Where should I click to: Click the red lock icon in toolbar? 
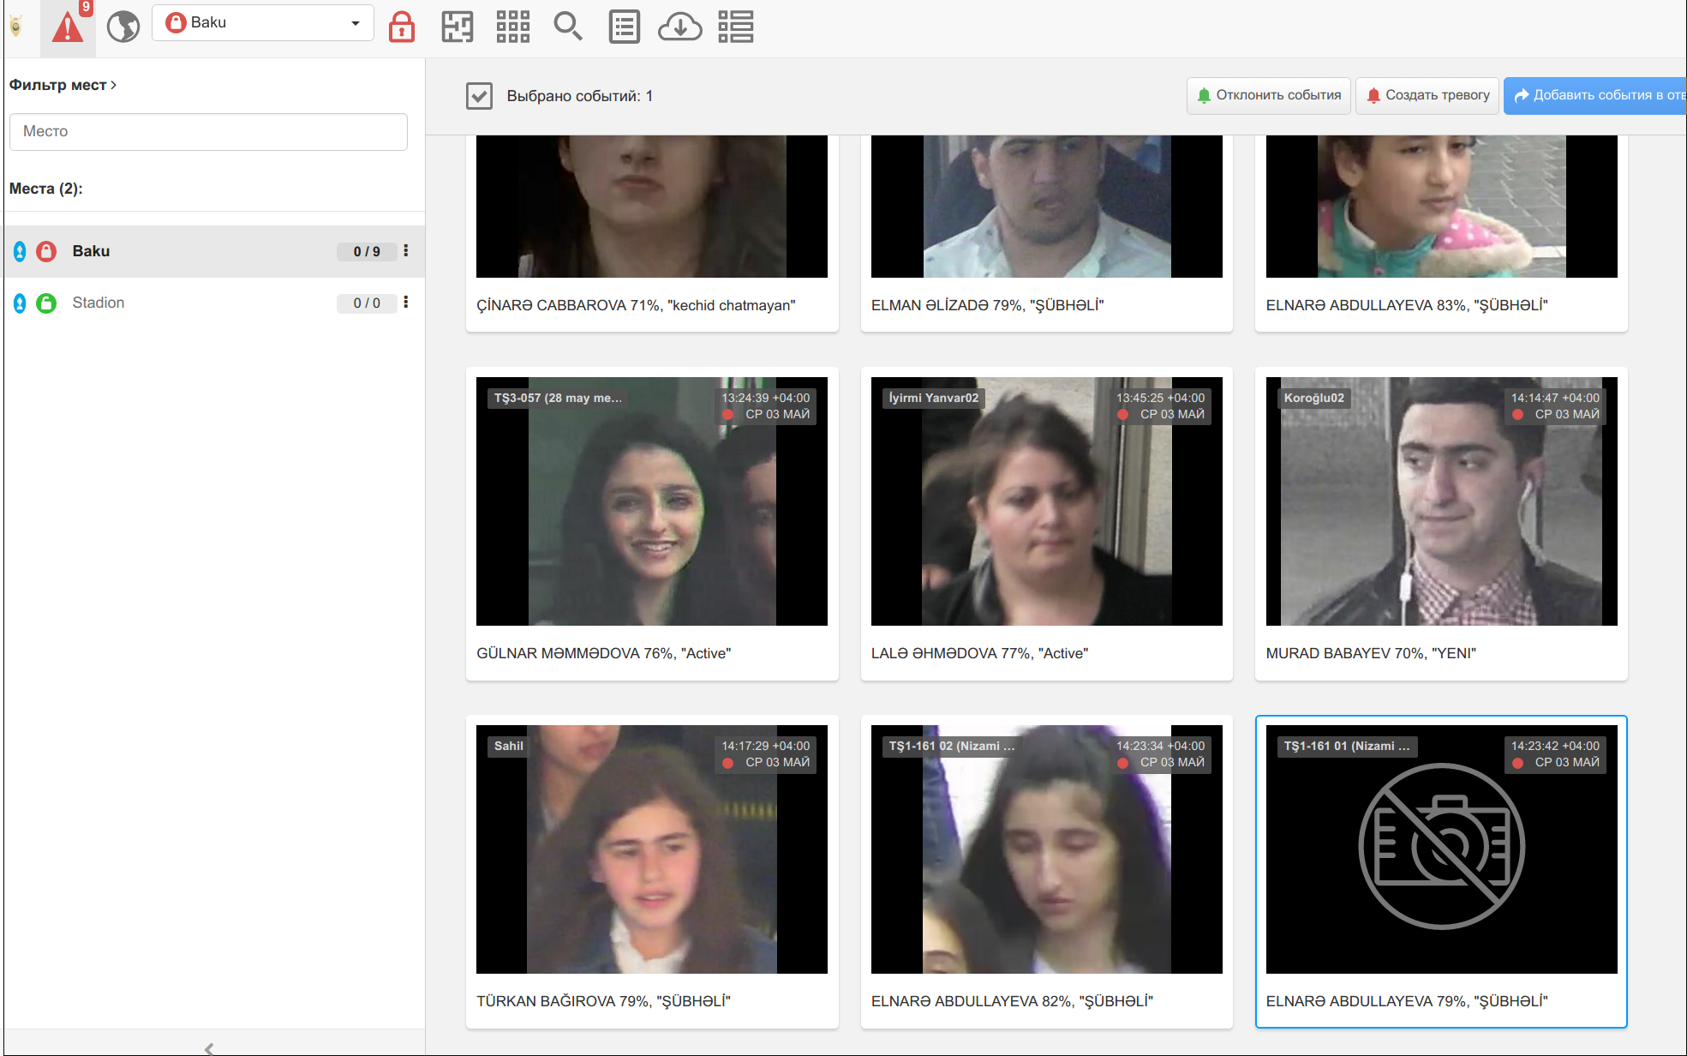[x=402, y=27]
